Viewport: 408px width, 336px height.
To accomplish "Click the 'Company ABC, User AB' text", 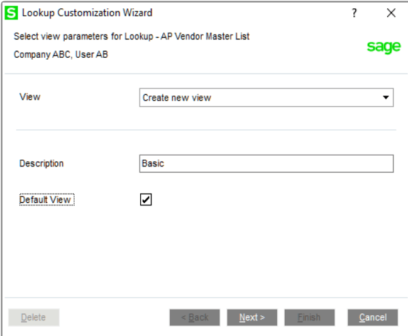I will click(61, 55).
